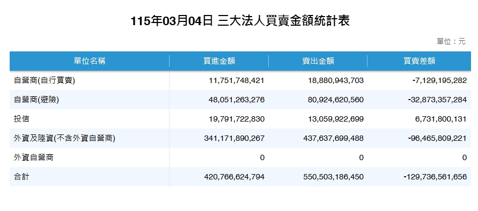Screen dimensions: 478x211
Task: Select the 自營商(自行買賣) row name
Action: click(45, 80)
